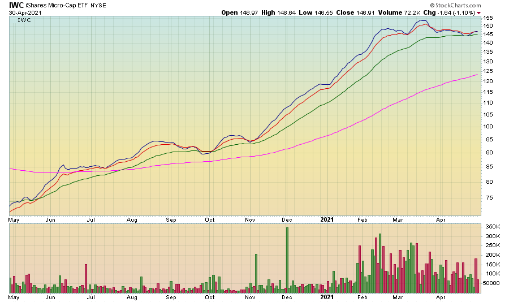Select the iShares Micro-Cap ETF title text
The image size is (509, 302).
[57, 6]
